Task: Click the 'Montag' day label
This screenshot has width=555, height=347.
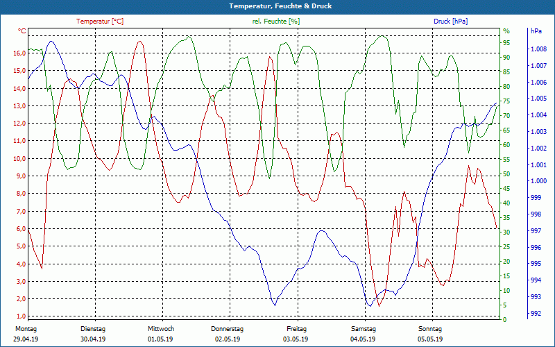Action: pos(26,329)
